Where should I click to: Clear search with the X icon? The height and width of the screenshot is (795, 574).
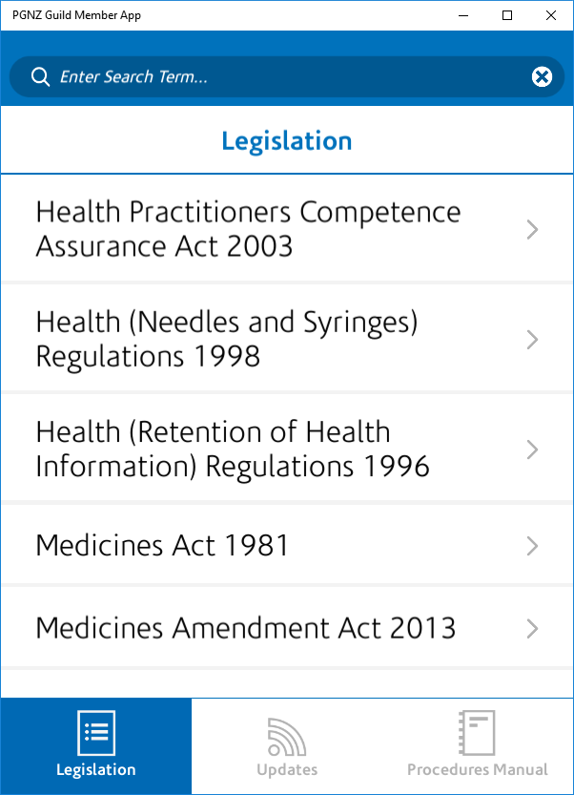(x=542, y=77)
